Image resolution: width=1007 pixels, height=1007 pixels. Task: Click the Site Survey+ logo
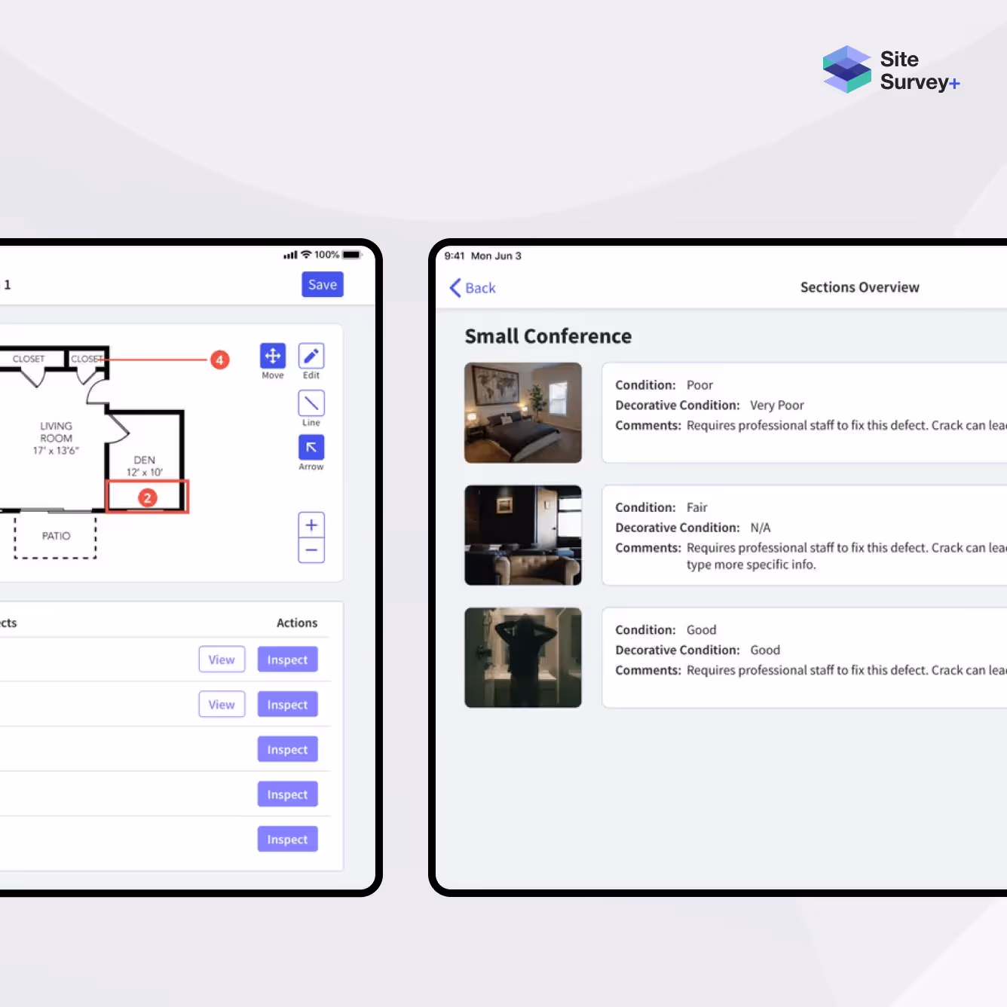(891, 70)
